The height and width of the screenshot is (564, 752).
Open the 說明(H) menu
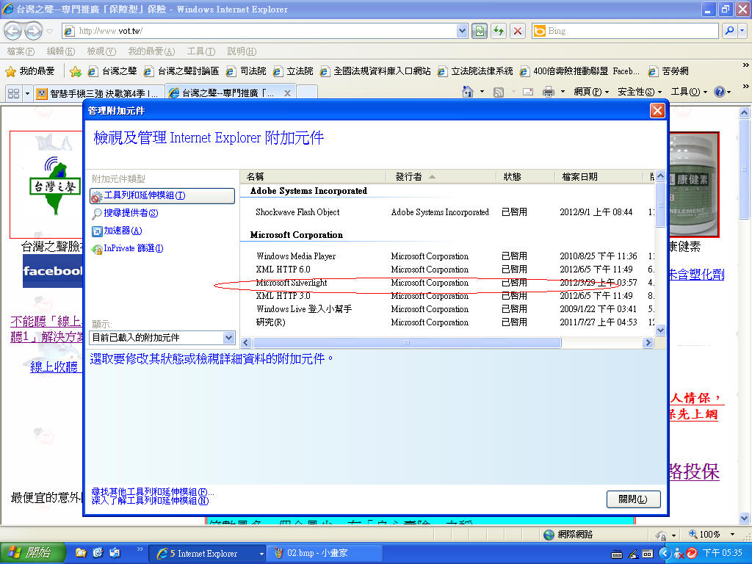(242, 51)
